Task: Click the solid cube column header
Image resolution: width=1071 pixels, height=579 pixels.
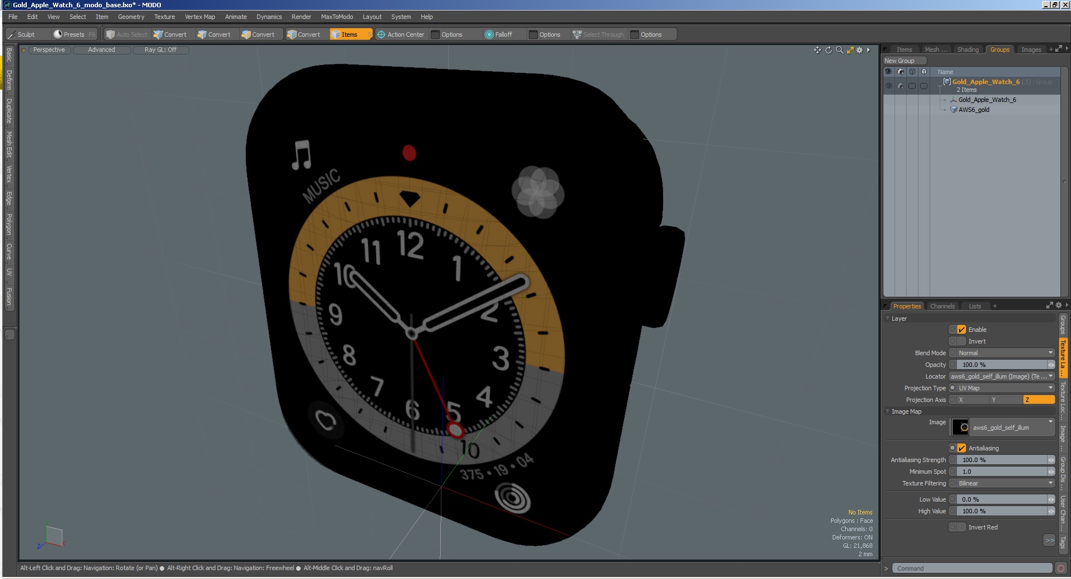Action: (924, 72)
